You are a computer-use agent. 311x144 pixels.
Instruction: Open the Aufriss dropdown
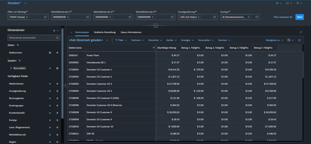click(171, 40)
